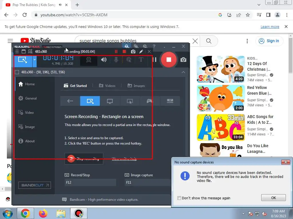
Task: Open the Windows Start menu
Action: 7,213
